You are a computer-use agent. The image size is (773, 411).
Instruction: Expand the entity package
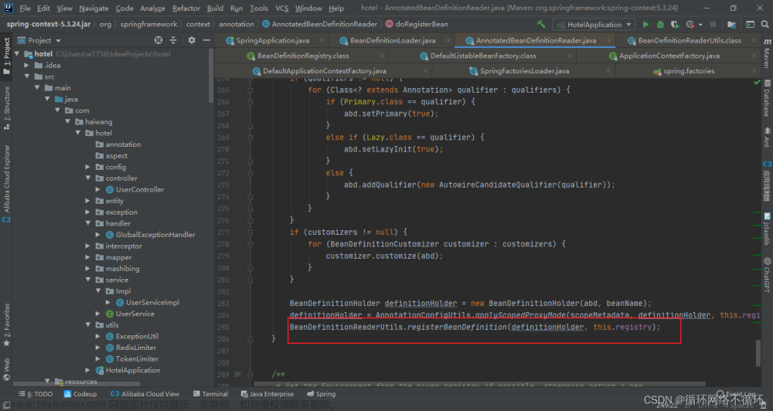tap(88, 201)
